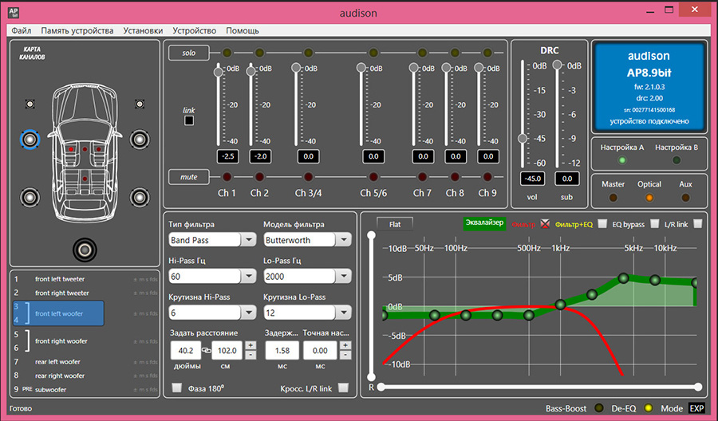Click the DRC vol slider handle
The height and width of the screenshot is (421, 718).
coord(523,139)
